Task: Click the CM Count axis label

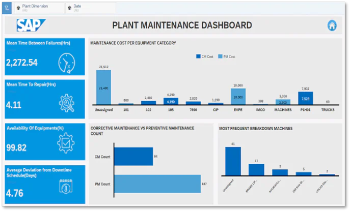Action: (102, 157)
